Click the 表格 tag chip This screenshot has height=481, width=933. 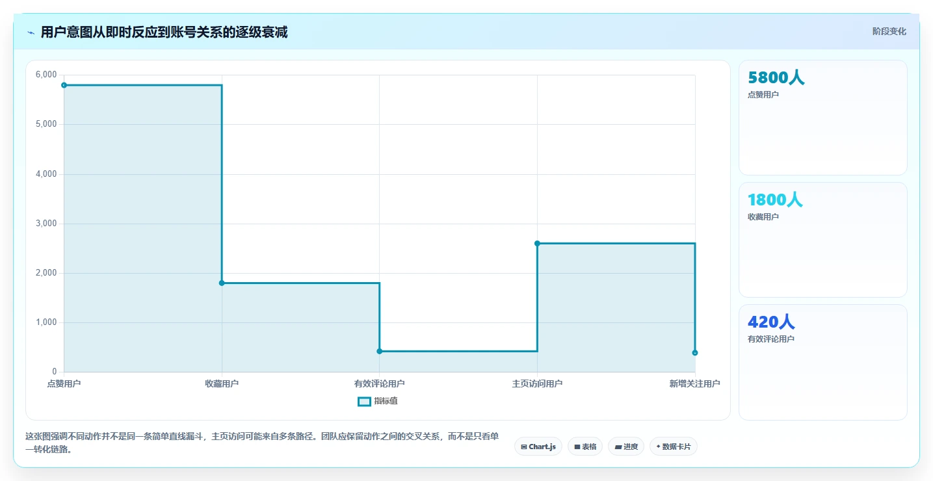(x=585, y=447)
